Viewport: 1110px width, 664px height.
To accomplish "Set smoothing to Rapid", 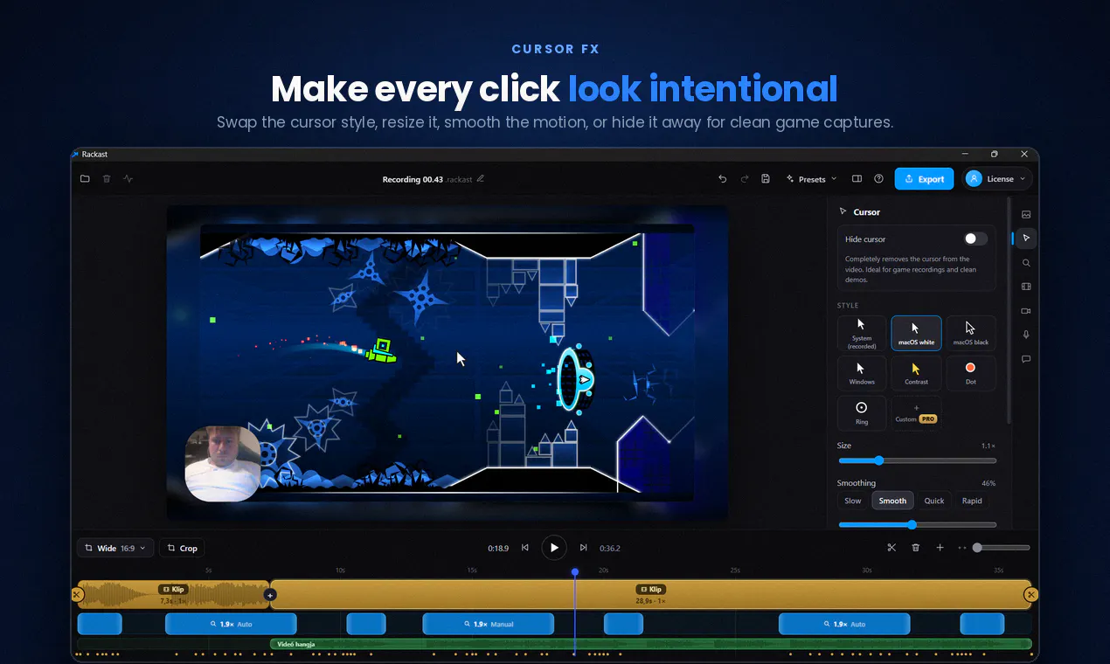I will click(x=972, y=501).
